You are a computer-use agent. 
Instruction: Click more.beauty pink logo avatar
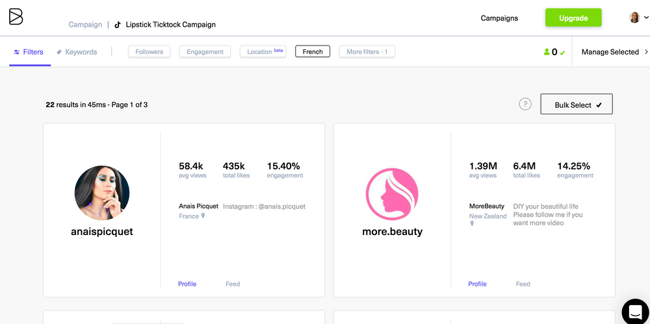(x=392, y=193)
